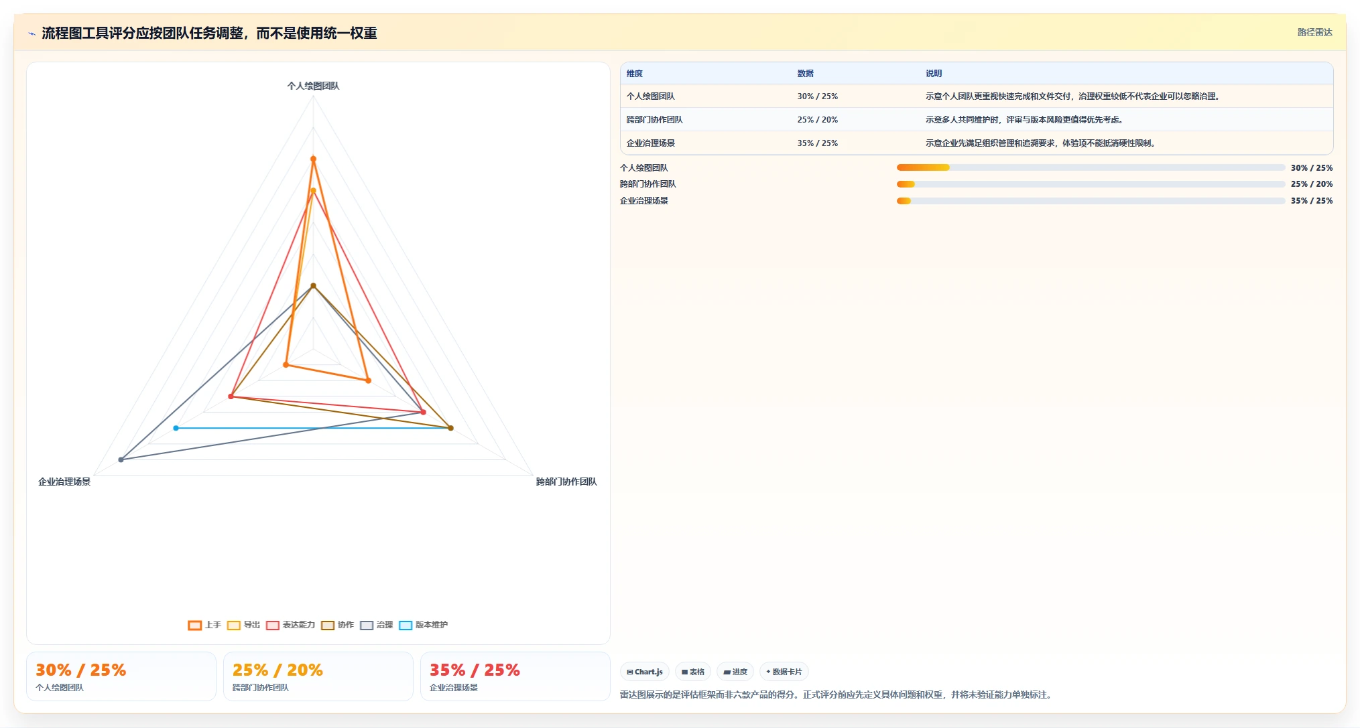Click the 跨部门协作团队 label in the progress list

pos(648,184)
